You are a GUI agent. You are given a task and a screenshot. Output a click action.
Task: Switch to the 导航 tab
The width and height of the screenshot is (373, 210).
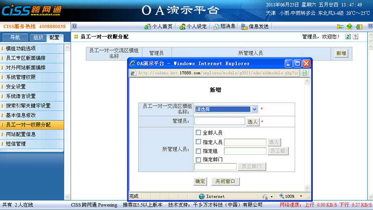click(15, 37)
